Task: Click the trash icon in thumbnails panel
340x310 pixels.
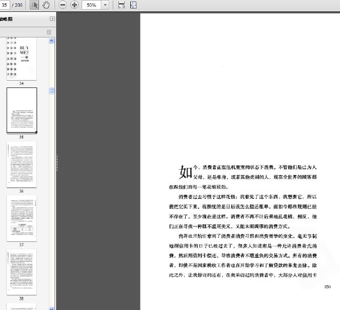Action: (49, 32)
